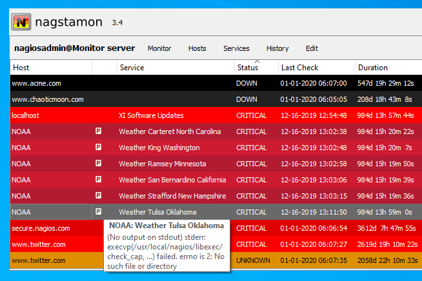Select the XI Software Updates service entry
This screenshot has height=281, width=422.
151,115
